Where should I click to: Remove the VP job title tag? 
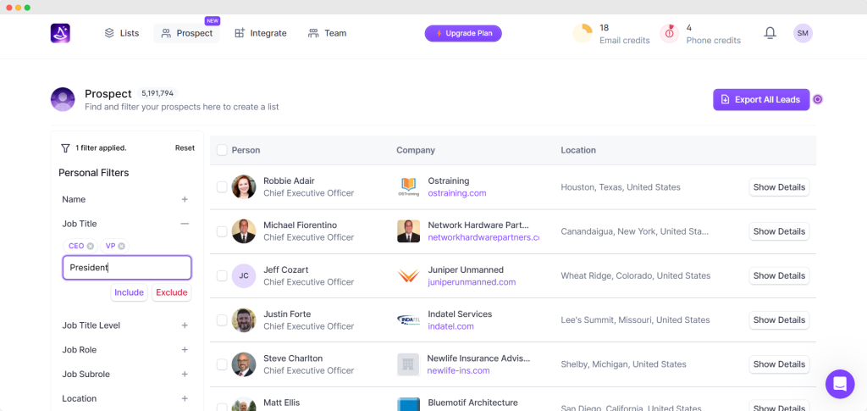[121, 246]
